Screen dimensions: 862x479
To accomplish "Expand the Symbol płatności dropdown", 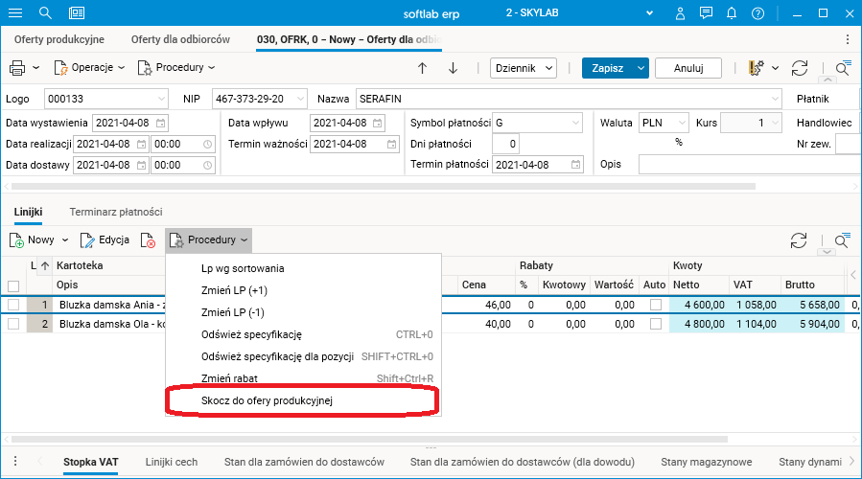I will (x=575, y=123).
